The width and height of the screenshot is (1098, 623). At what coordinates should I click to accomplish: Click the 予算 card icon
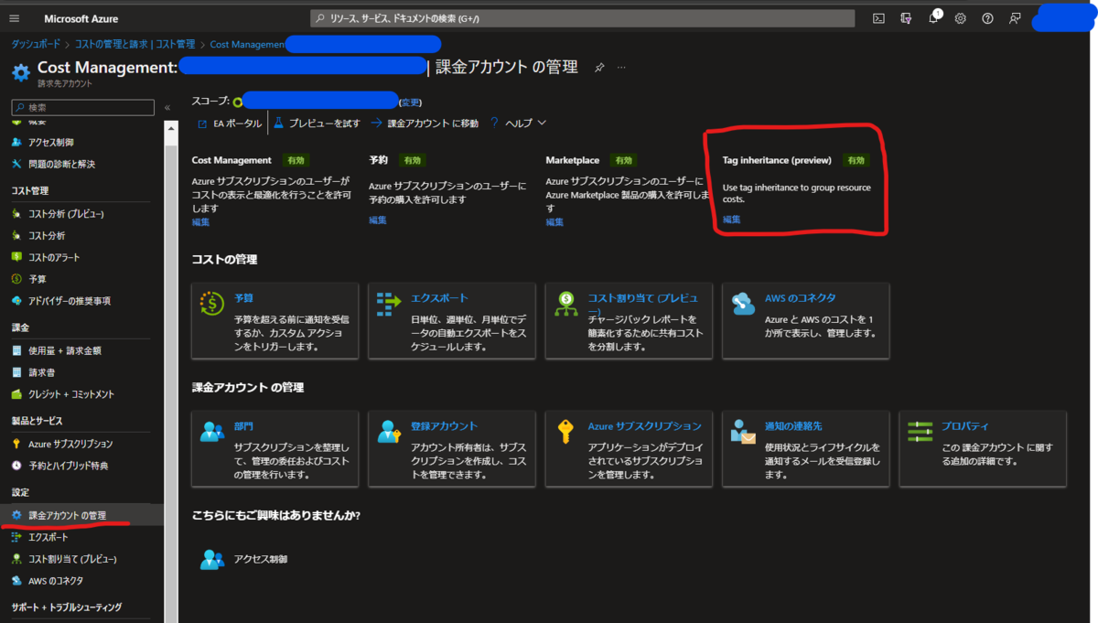(211, 305)
